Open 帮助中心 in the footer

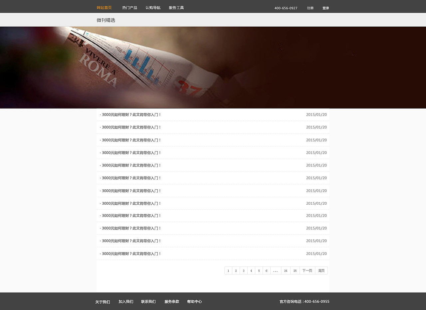(x=194, y=302)
